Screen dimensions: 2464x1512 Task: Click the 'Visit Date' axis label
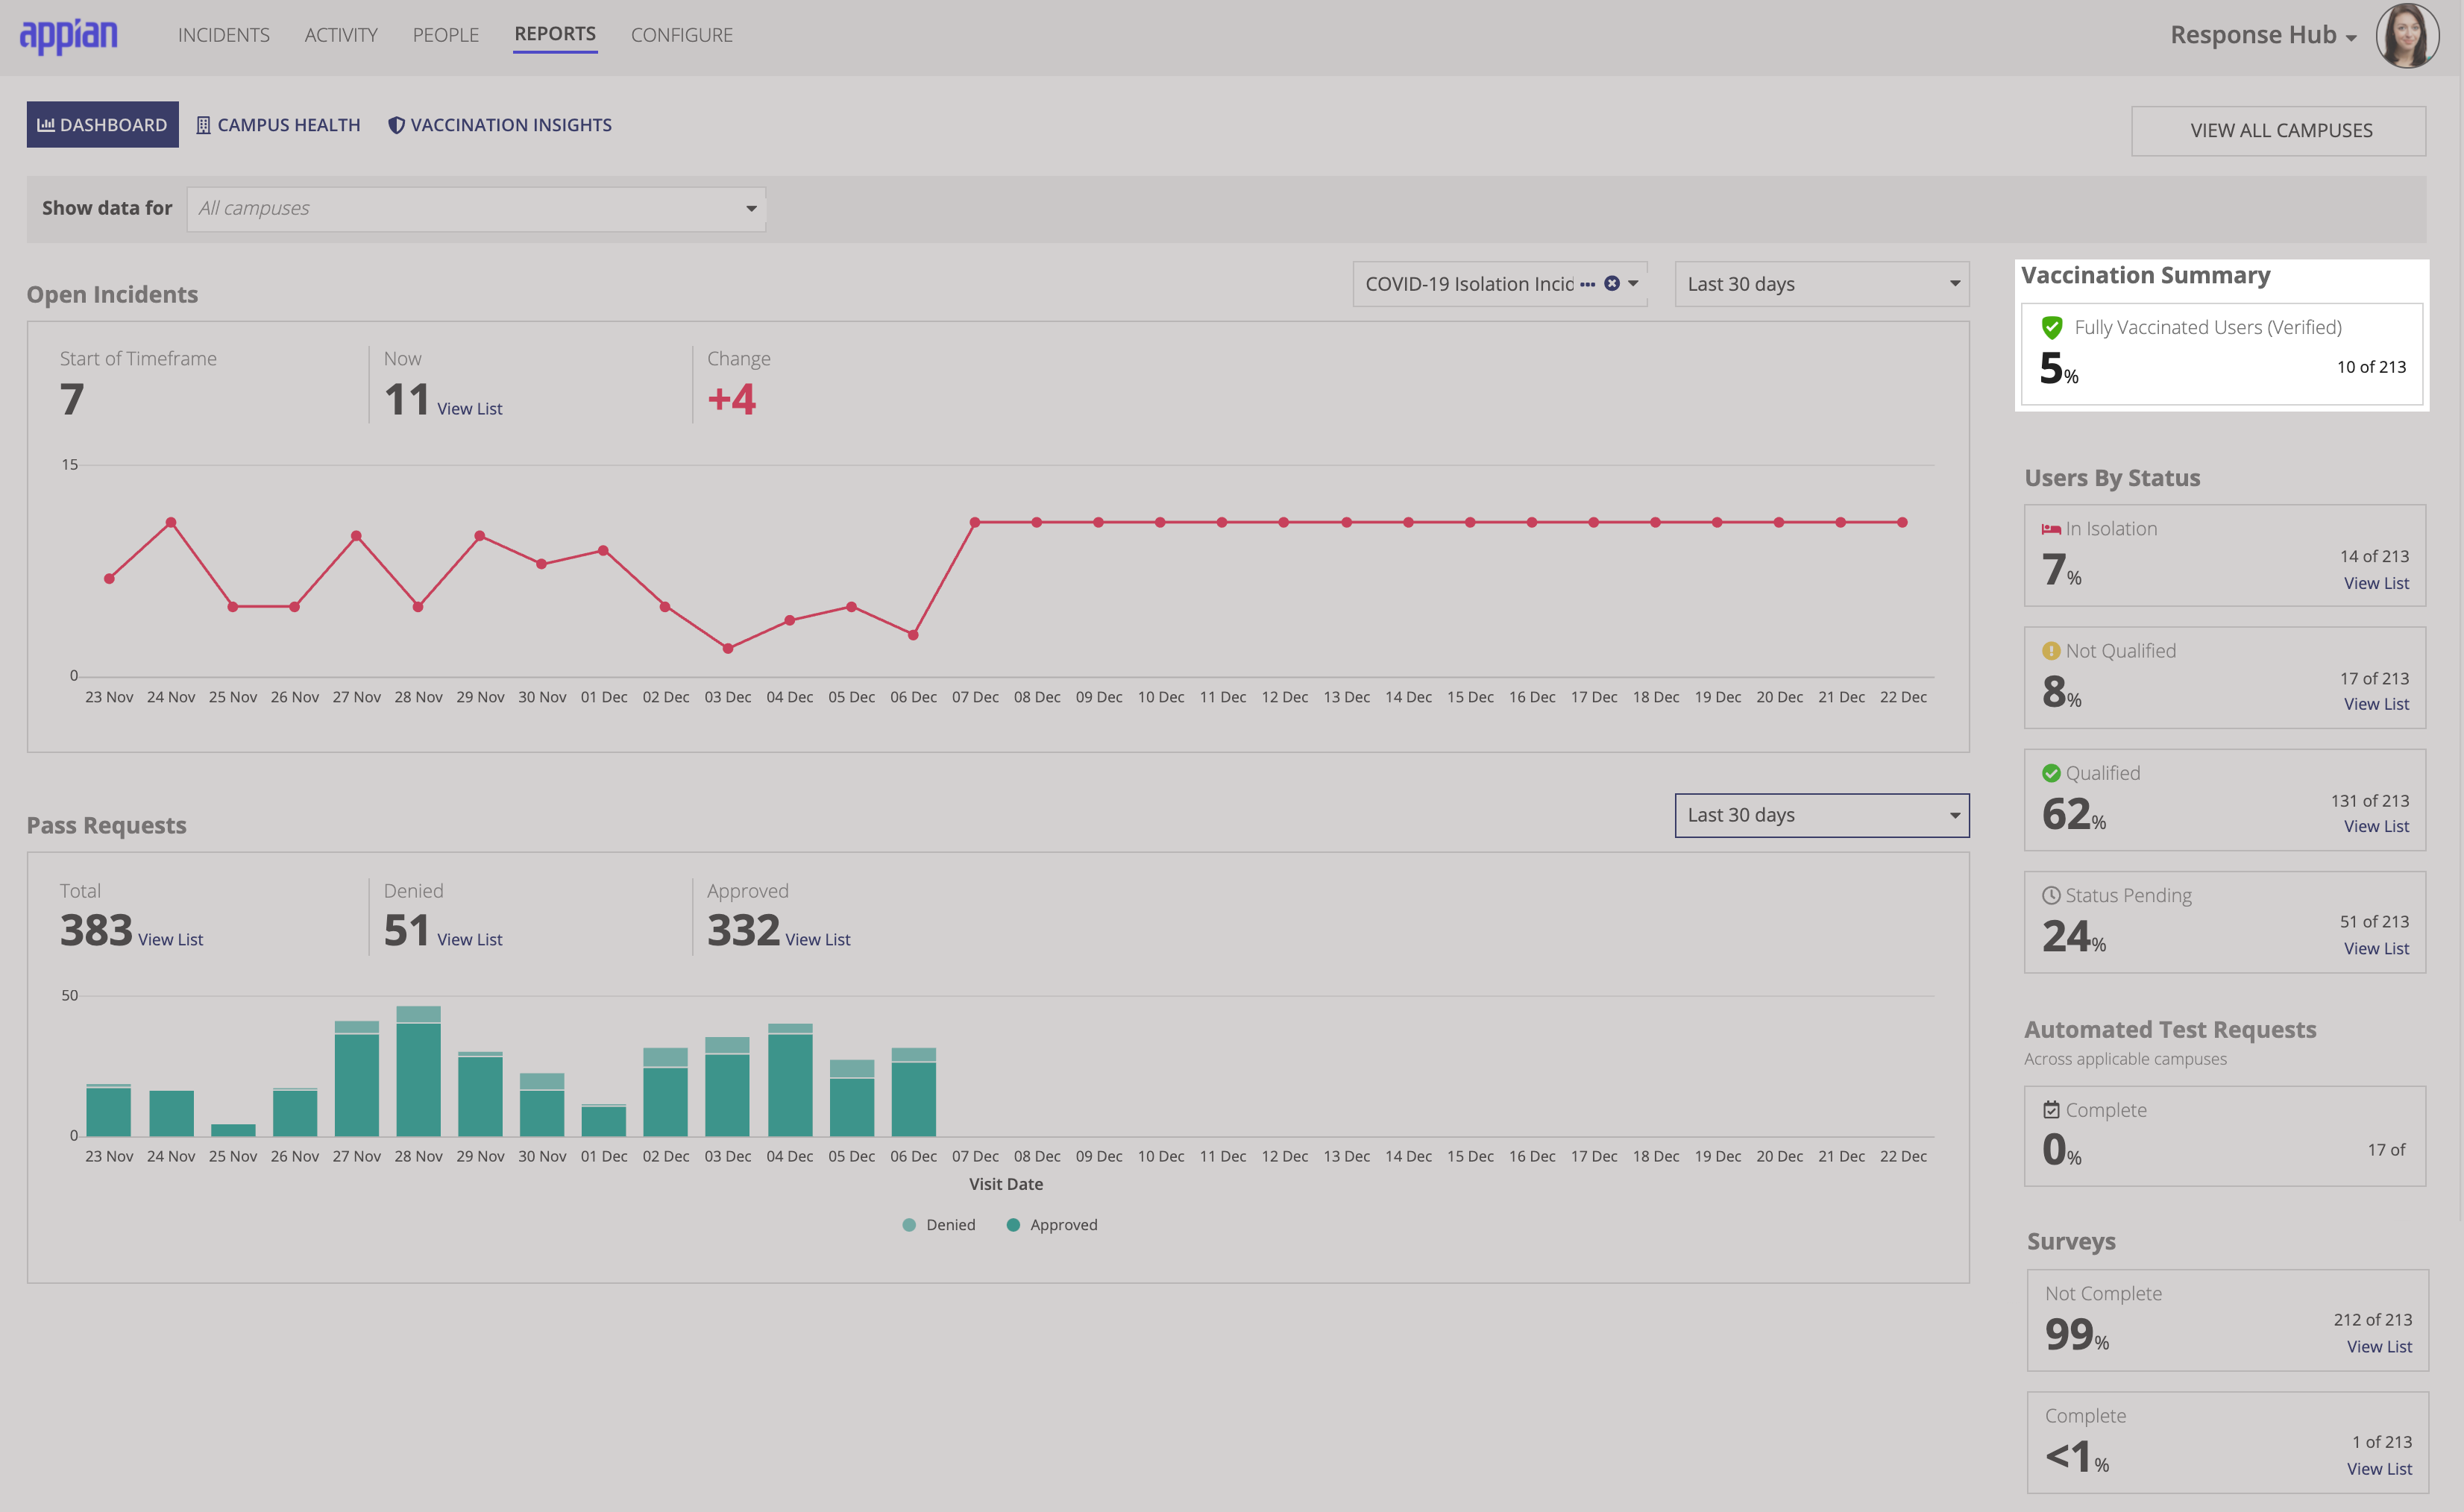(1006, 1184)
